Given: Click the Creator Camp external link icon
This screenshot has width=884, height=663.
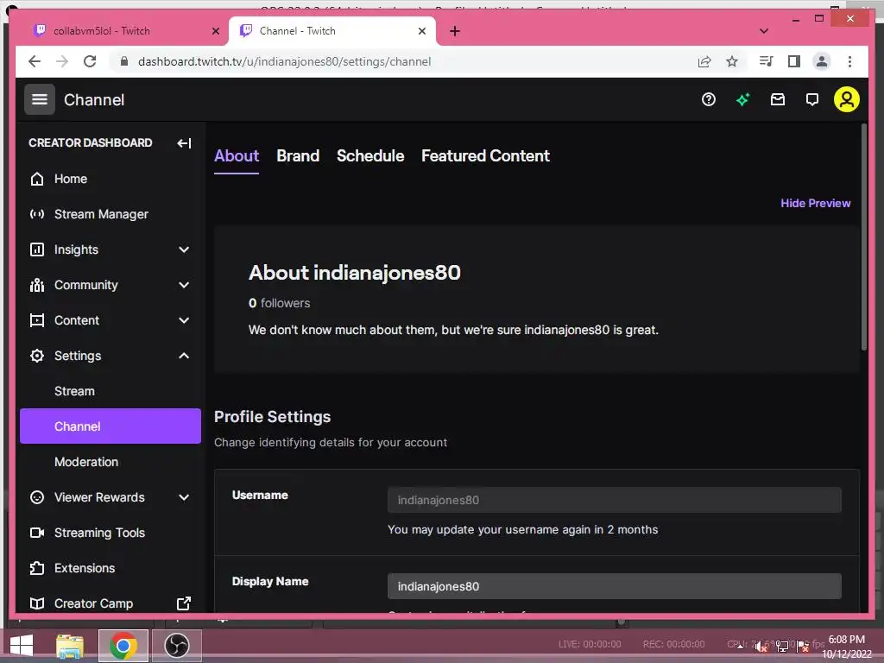Looking at the screenshot, I should (x=184, y=603).
